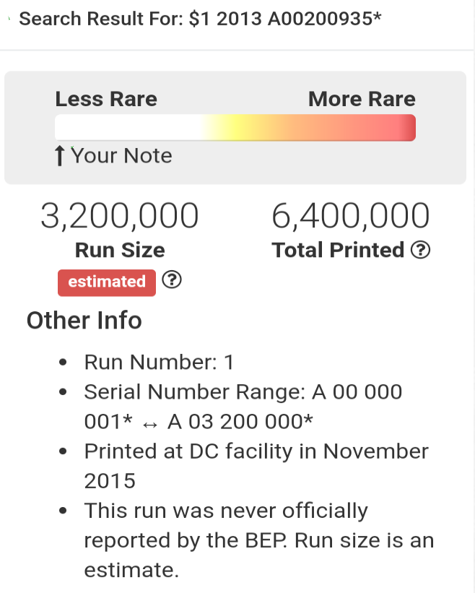The image size is (475, 593).
Task: Click the Your Note text
Action: 121,155
